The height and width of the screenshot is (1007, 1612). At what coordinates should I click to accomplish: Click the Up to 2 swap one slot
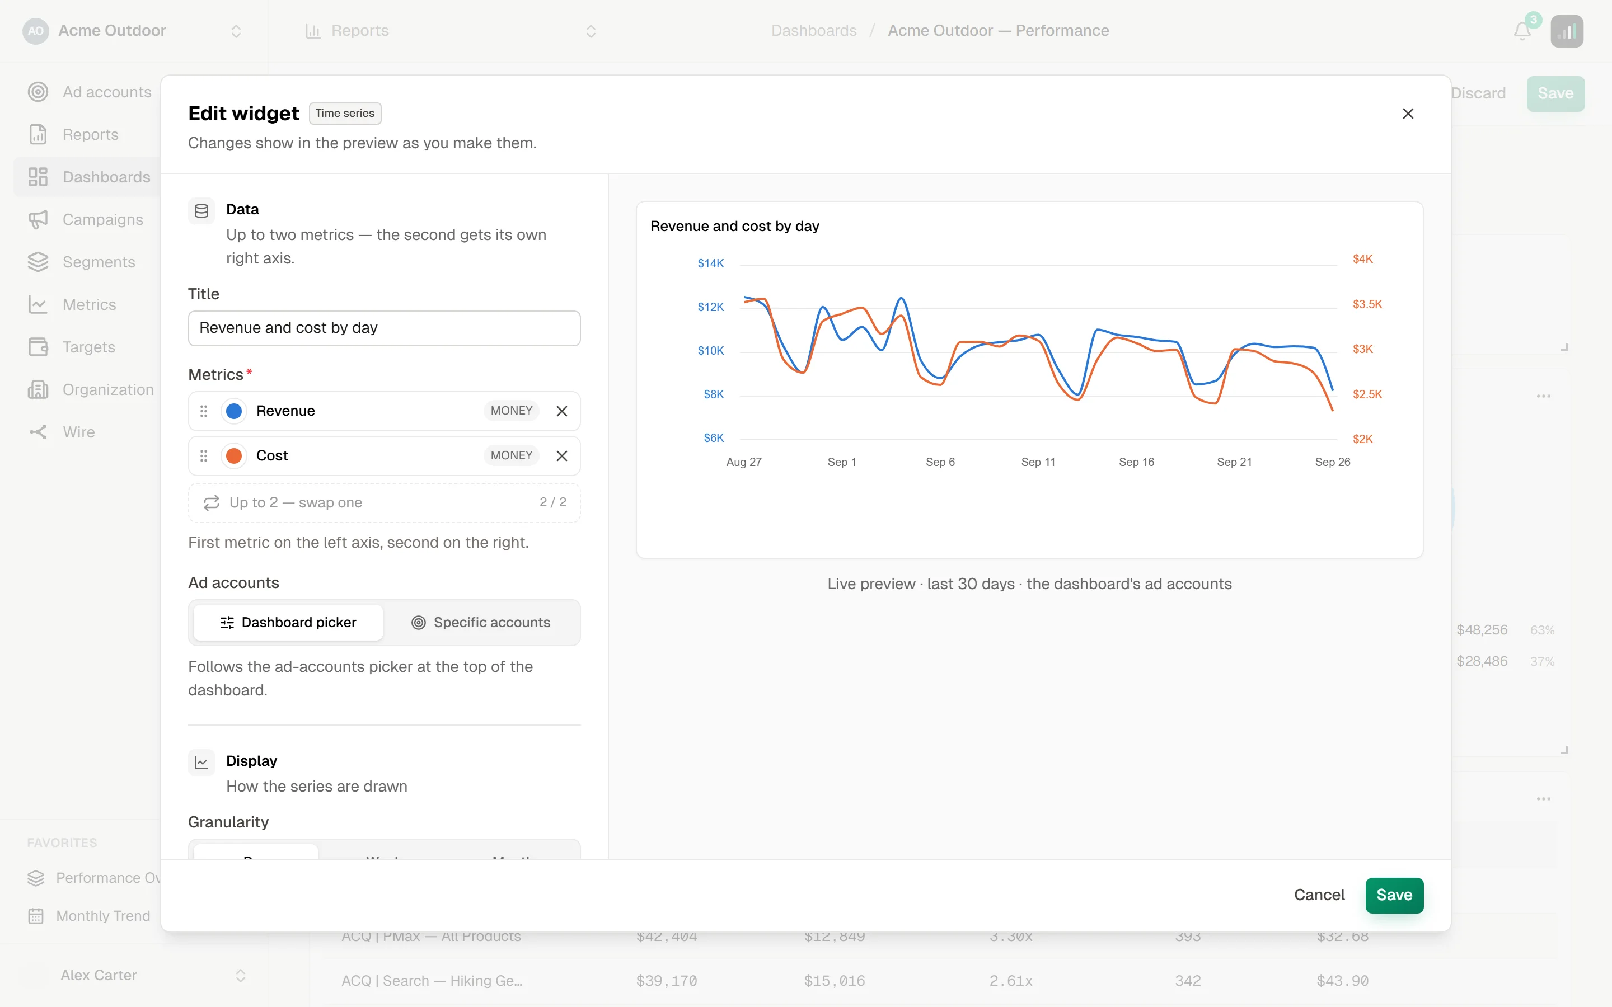385,503
